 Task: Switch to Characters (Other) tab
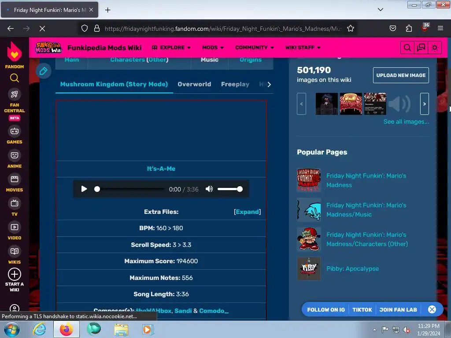[x=139, y=60]
